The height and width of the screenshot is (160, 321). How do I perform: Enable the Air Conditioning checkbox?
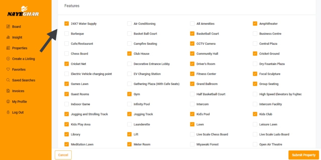coord(129,23)
